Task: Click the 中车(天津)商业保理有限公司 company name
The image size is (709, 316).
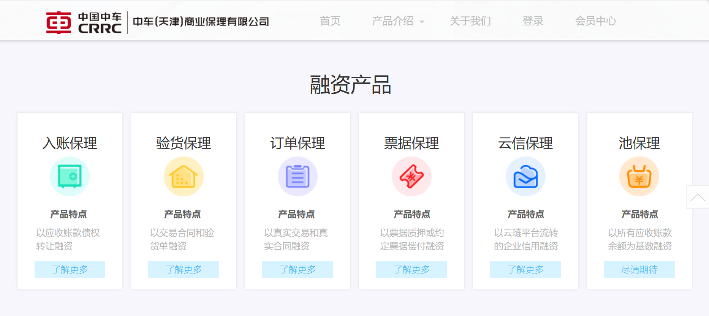Action: (201, 22)
